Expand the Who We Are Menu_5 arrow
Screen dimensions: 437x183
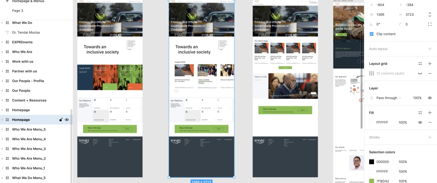(x=2, y=129)
